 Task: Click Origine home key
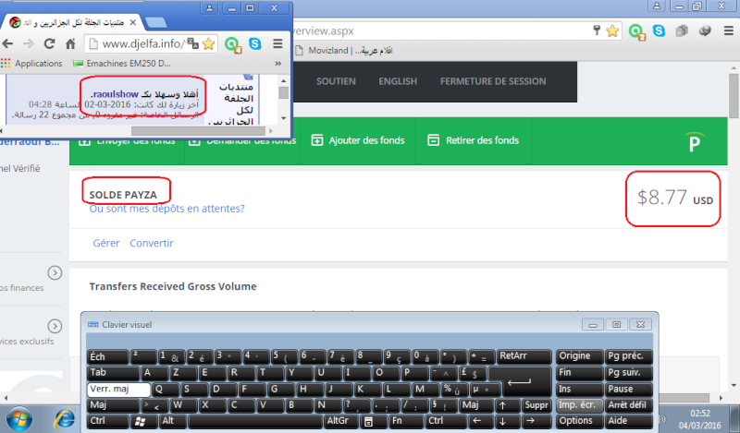pos(580,356)
